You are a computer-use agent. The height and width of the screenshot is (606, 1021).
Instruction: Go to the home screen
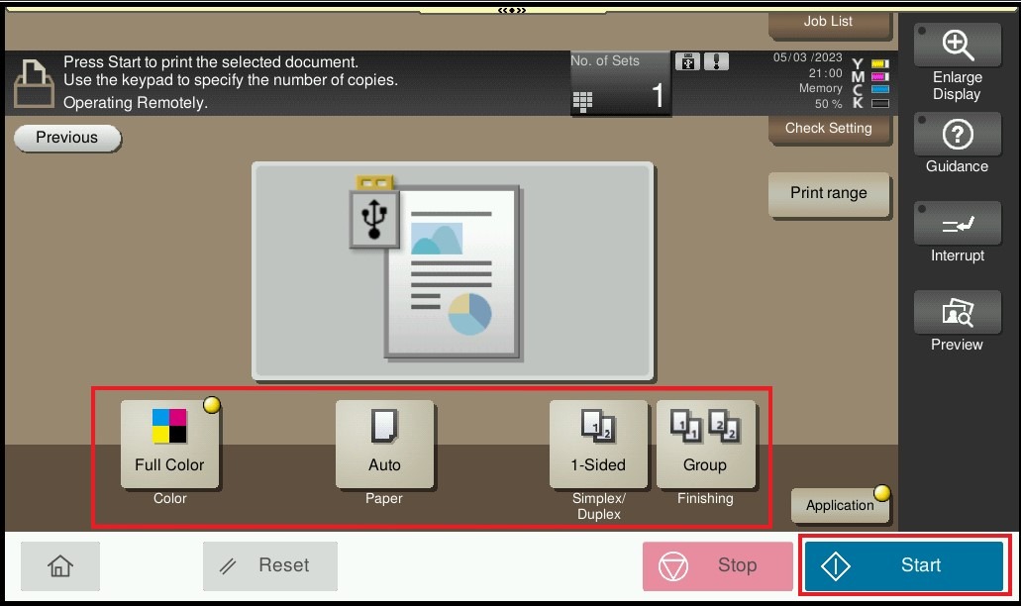tap(60, 565)
